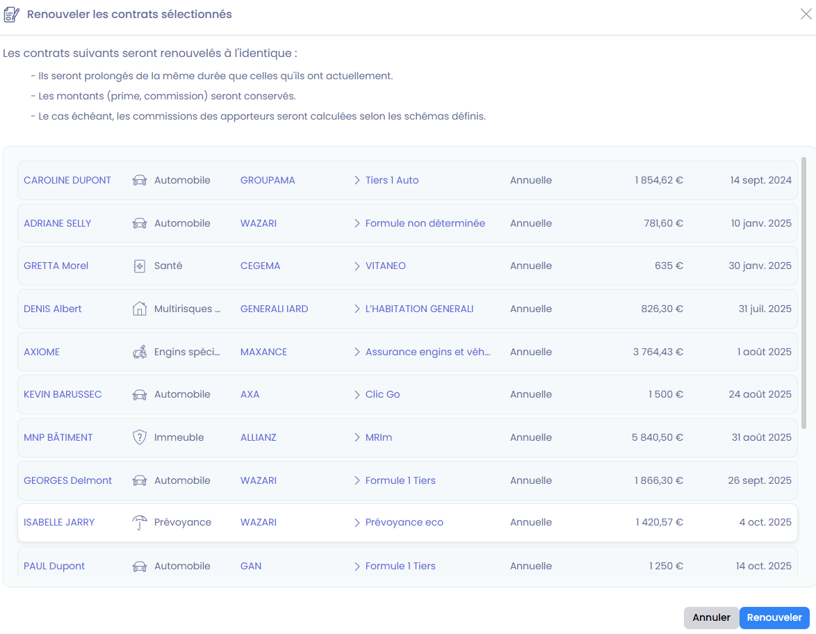Click the GROUPAMA insurer link

pyautogui.click(x=268, y=180)
